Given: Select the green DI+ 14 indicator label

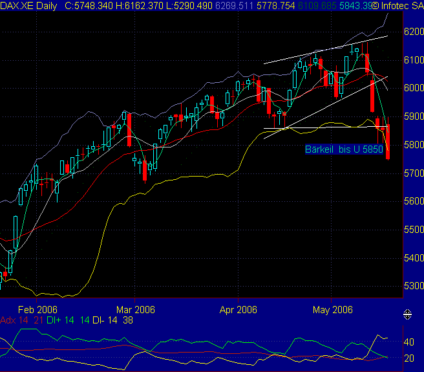Looking at the screenshot, I should click(x=60, y=320).
